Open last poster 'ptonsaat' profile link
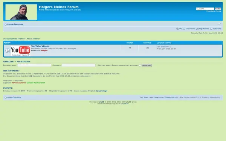This screenshot has width=226, height=141. [165, 47]
